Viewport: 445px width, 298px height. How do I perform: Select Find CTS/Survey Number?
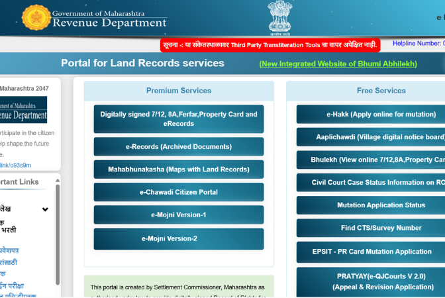pos(371,228)
